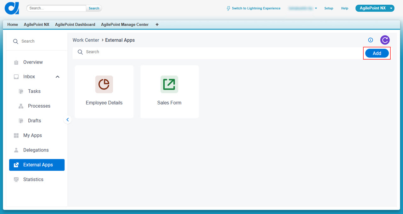Viewport: 403px width, 214px height.
Task: Open the user name dropdown menu
Action: (303, 8)
